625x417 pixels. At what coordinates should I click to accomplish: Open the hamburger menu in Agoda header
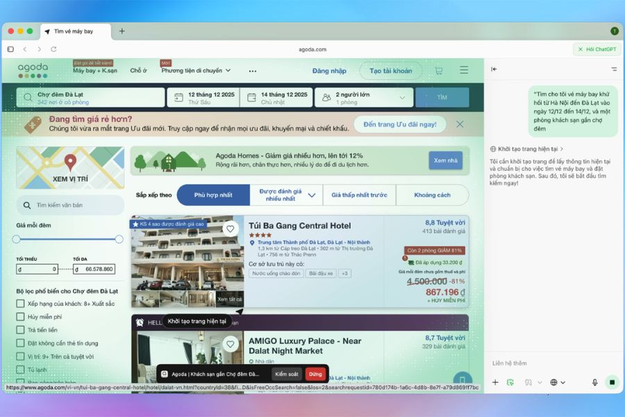pos(464,70)
